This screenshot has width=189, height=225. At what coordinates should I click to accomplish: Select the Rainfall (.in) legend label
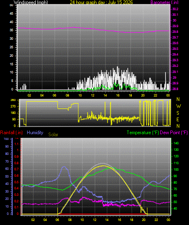pyautogui.click(x=11, y=133)
